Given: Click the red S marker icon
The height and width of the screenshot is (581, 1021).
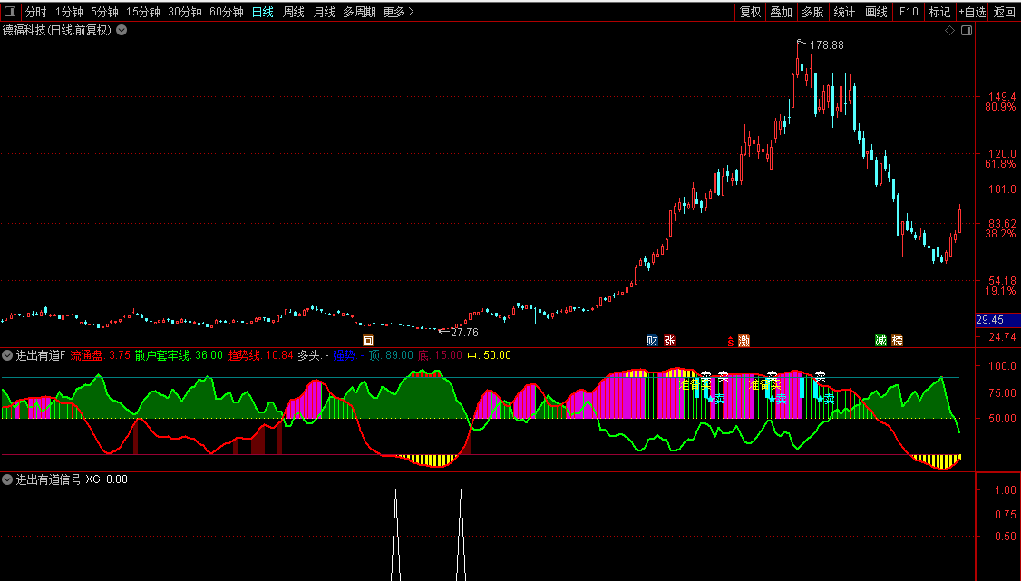Looking at the screenshot, I should 731,341.
